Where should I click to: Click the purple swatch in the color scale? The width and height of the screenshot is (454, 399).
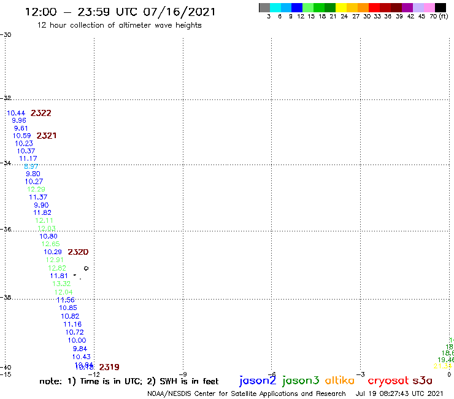pos(407,7)
